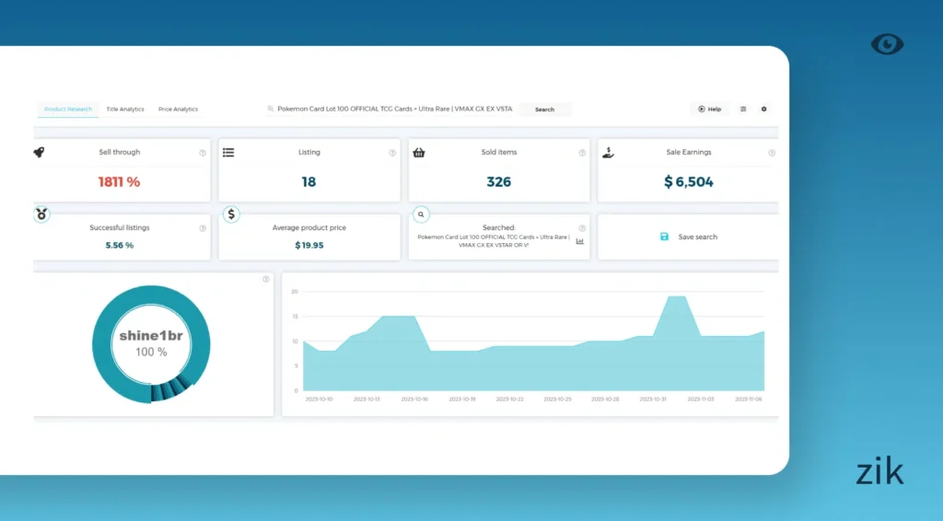Click the medal icon on Successful listings
This screenshot has height=521, width=943.
[41, 214]
